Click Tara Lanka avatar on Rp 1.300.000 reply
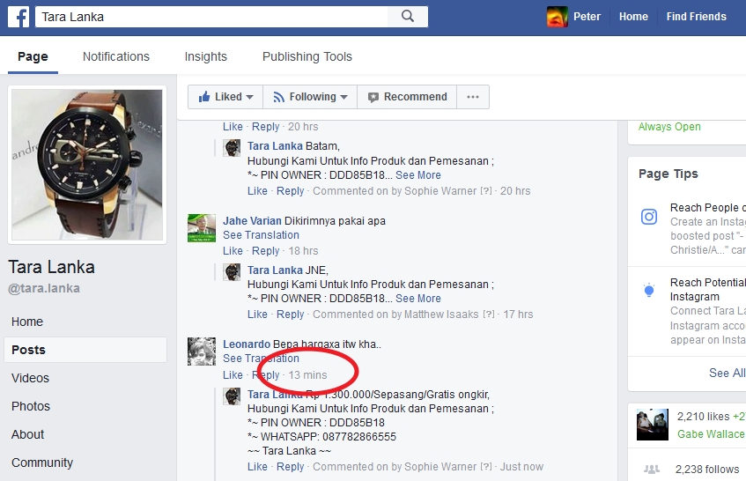 (232, 396)
